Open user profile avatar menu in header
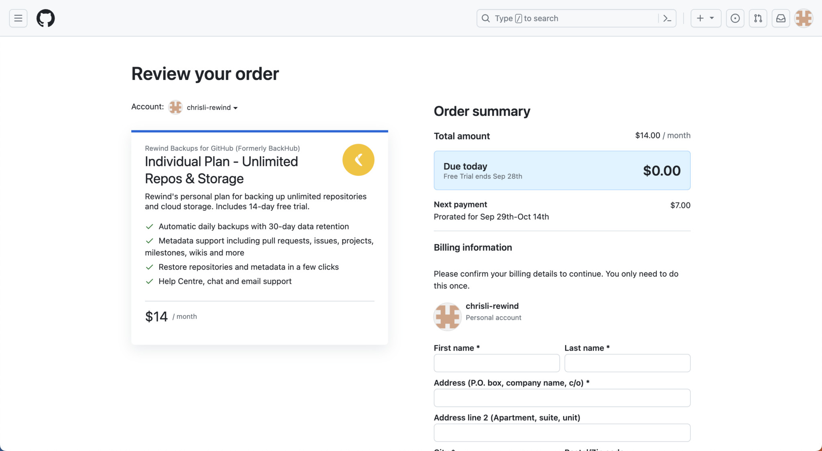Viewport: 822px width, 451px height. (x=804, y=18)
